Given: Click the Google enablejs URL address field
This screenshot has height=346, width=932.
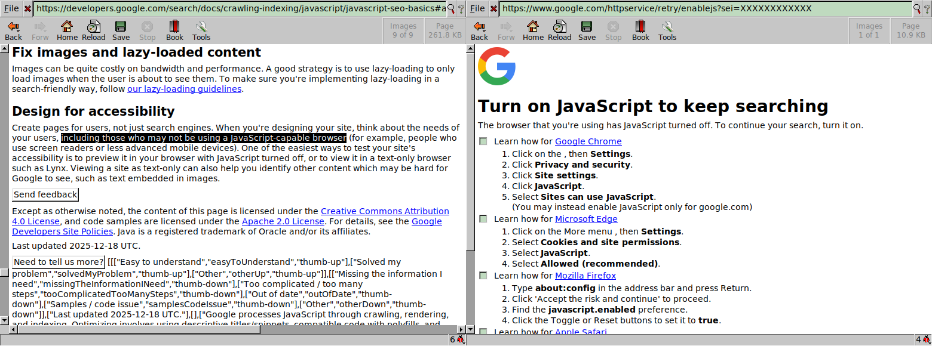Looking at the screenshot, I should coord(705,8).
